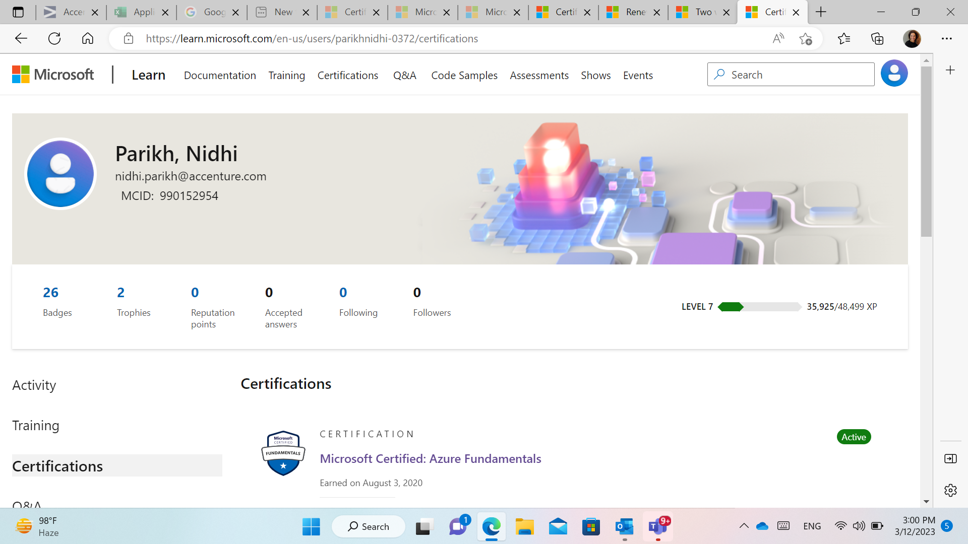Viewport: 968px width, 544px height.
Task: Open File Explorer from taskbar
Action: click(x=524, y=527)
